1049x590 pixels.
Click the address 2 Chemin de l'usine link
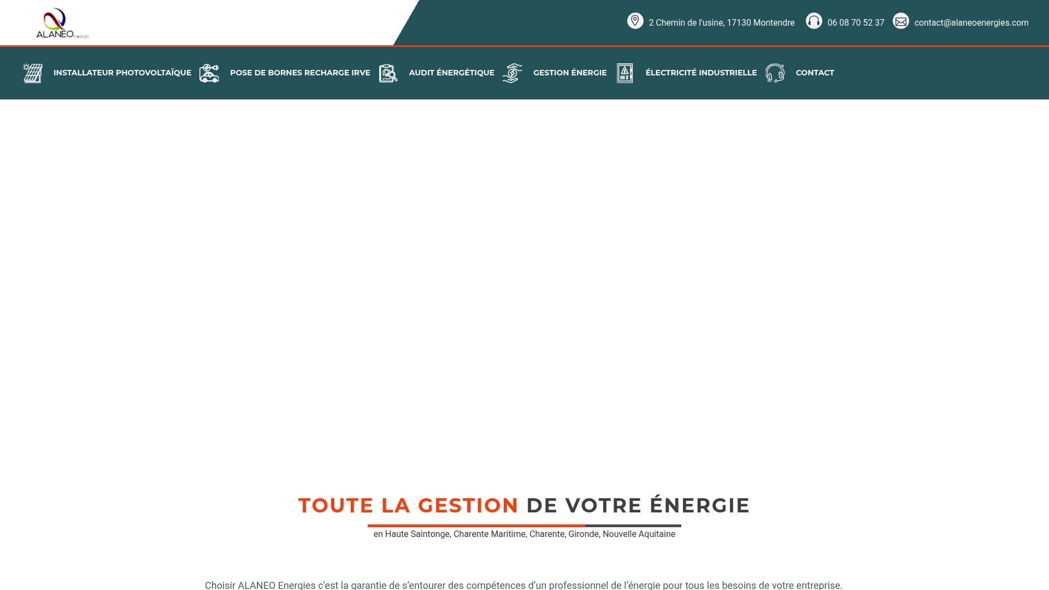pos(721,23)
